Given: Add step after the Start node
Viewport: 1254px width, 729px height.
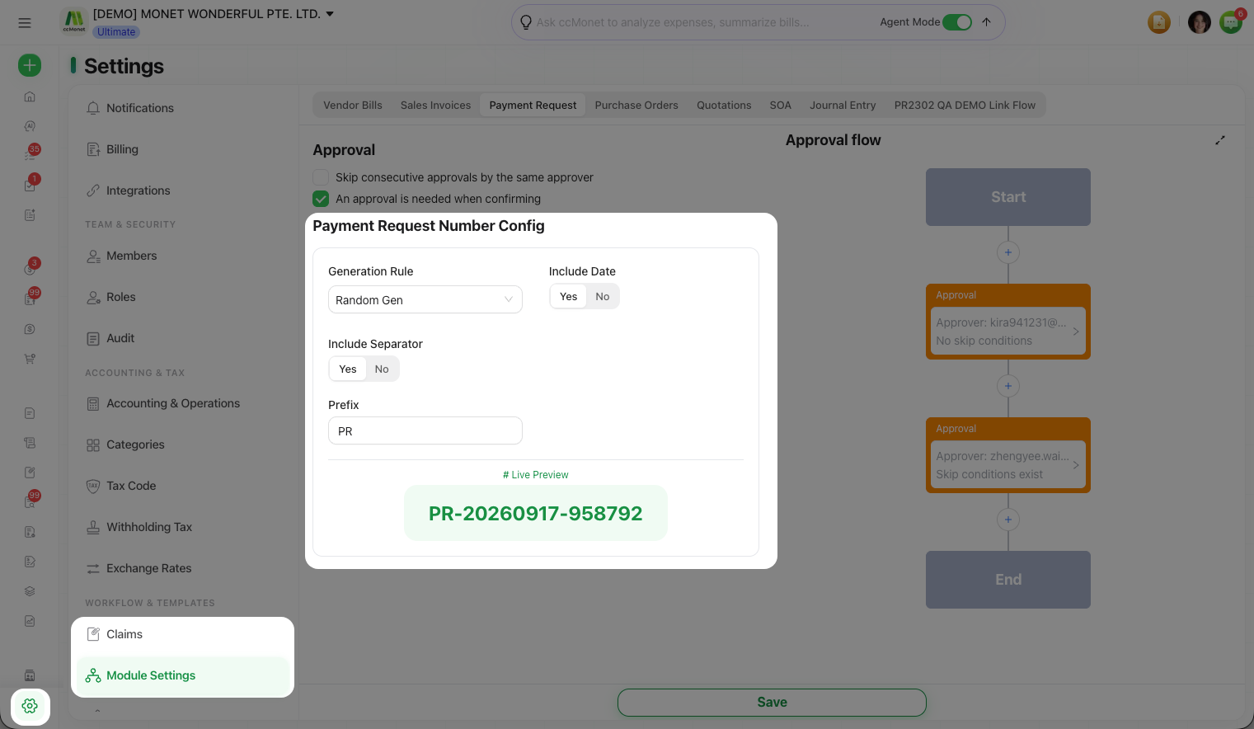Looking at the screenshot, I should coord(1007,252).
